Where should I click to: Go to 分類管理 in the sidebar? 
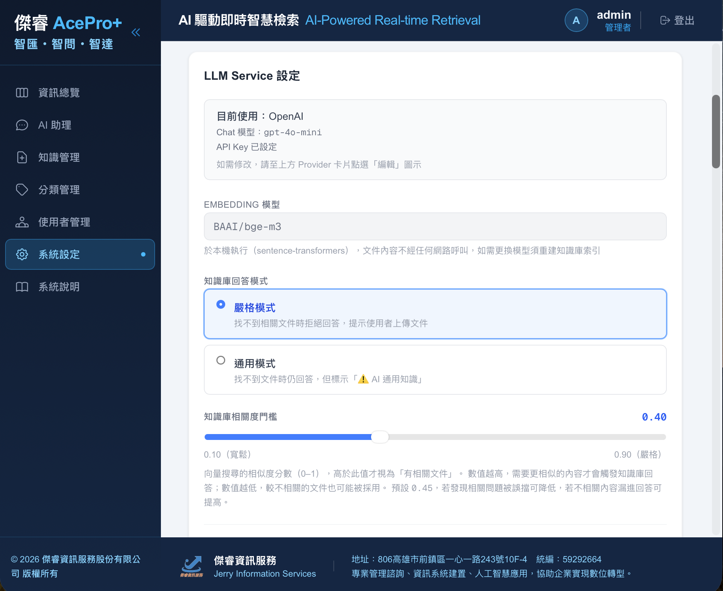pyautogui.click(x=80, y=190)
